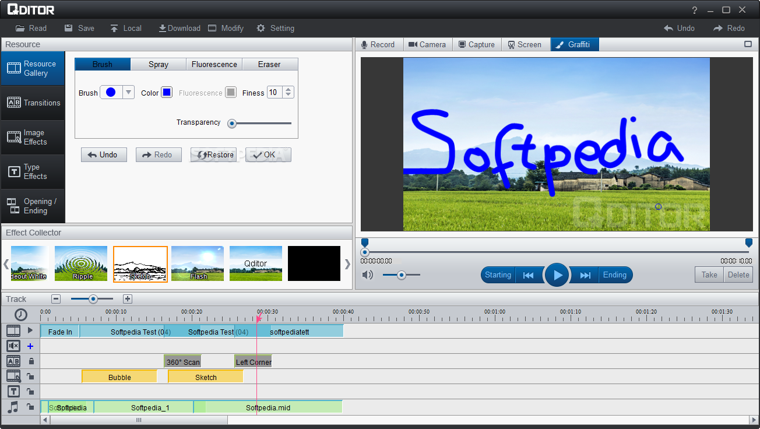
Task: Open the Screen tab
Action: pyautogui.click(x=526, y=44)
